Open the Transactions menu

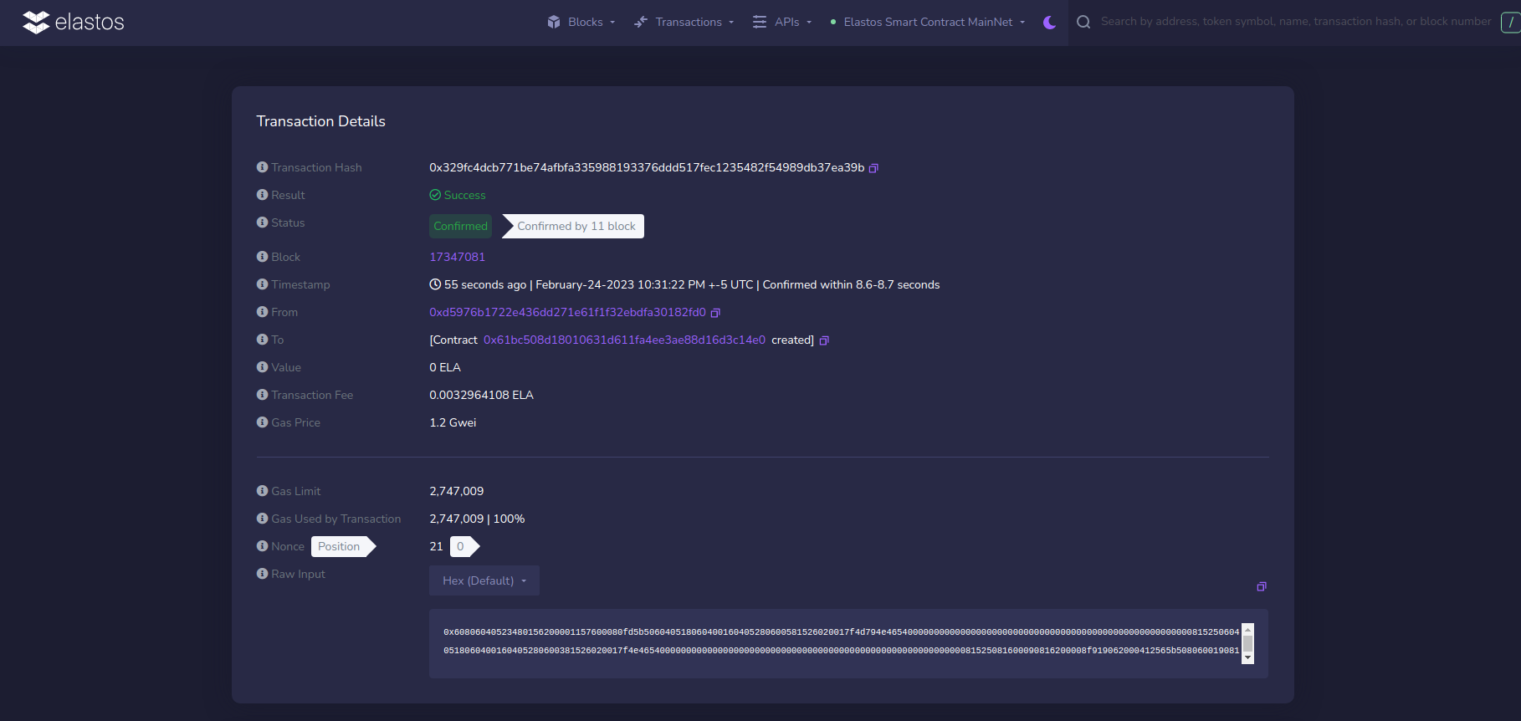684,23
